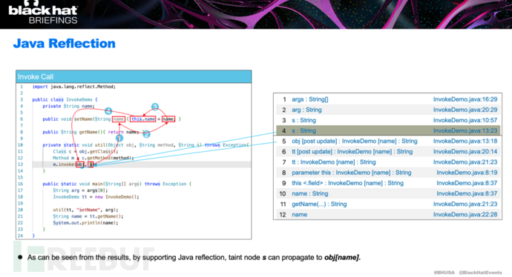The image size is (512, 277).
Task: Click the #BHUSA hashtag in footer
Action: pyautogui.click(x=444, y=273)
